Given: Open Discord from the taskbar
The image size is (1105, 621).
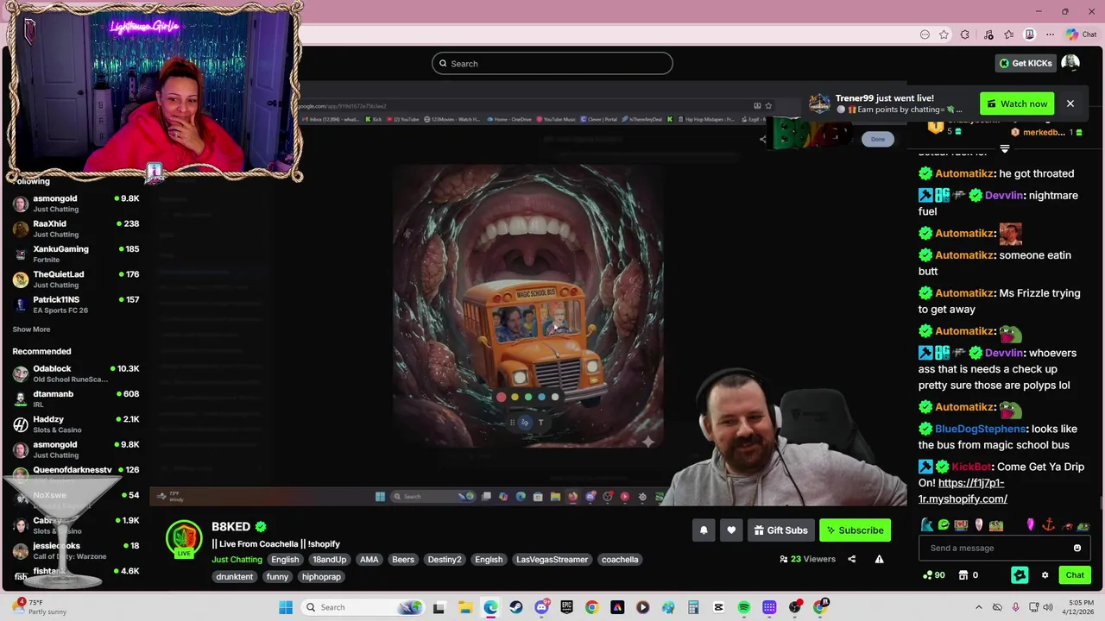Looking at the screenshot, I should tap(541, 607).
